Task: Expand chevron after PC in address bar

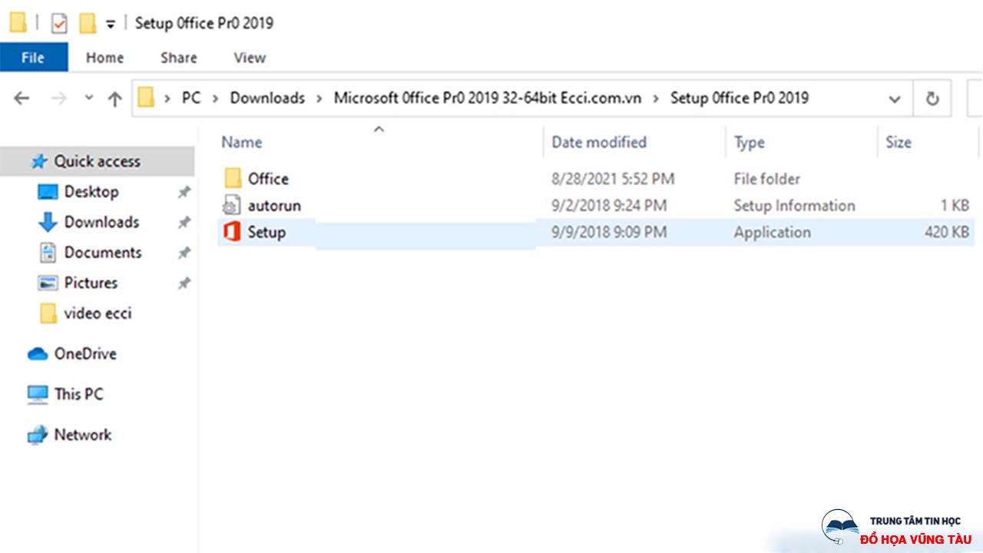Action: coord(215,98)
